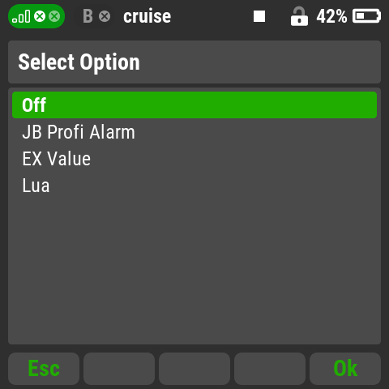Screen dimensions: 389x389
Task: Click the battery level icon
Action: pyautogui.click(x=366, y=16)
